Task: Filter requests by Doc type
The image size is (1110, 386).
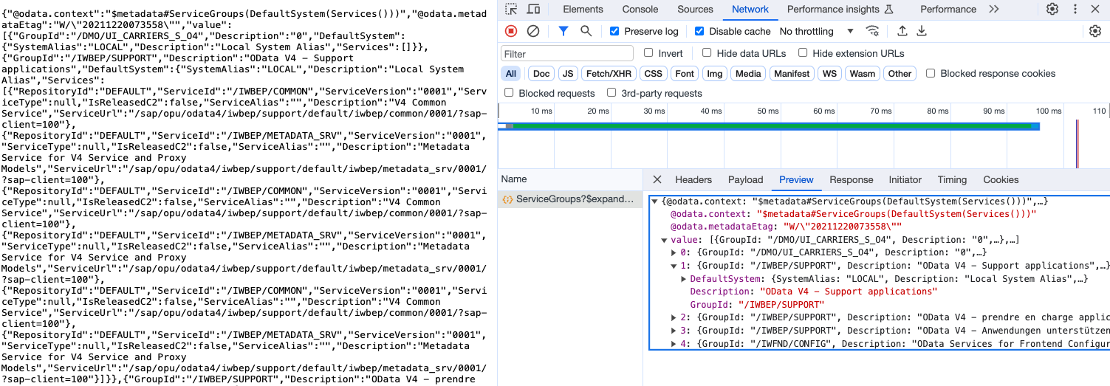Action: pos(541,73)
